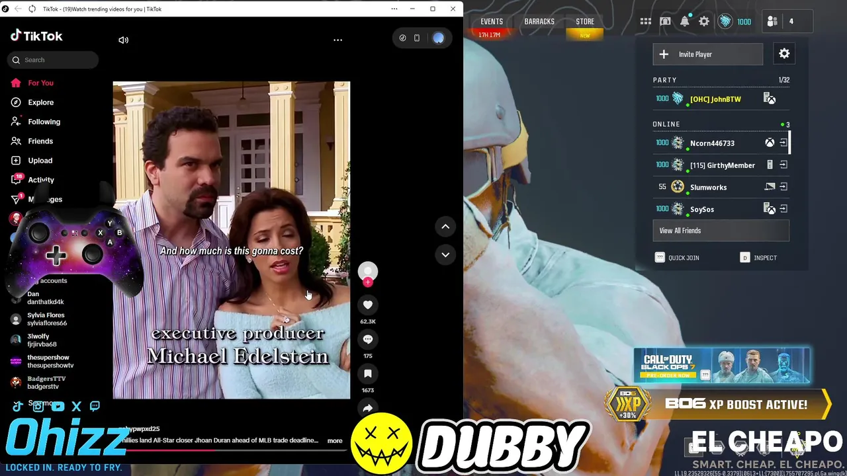Click the TikTok logo in the sidebar
Viewport: 847px width, 476px height.
(36, 36)
